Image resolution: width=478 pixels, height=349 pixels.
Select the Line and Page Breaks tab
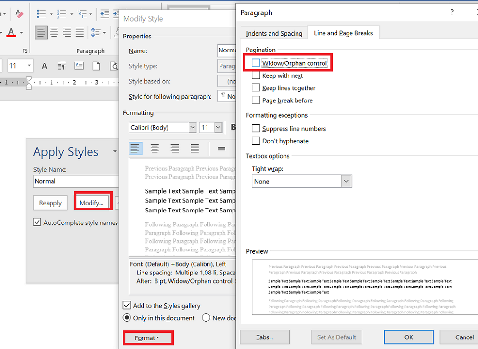tap(343, 33)
